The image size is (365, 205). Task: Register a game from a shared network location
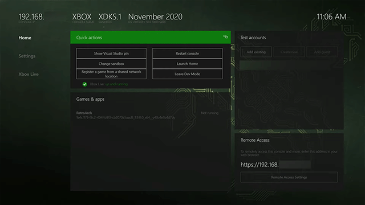tap(111, 74)
